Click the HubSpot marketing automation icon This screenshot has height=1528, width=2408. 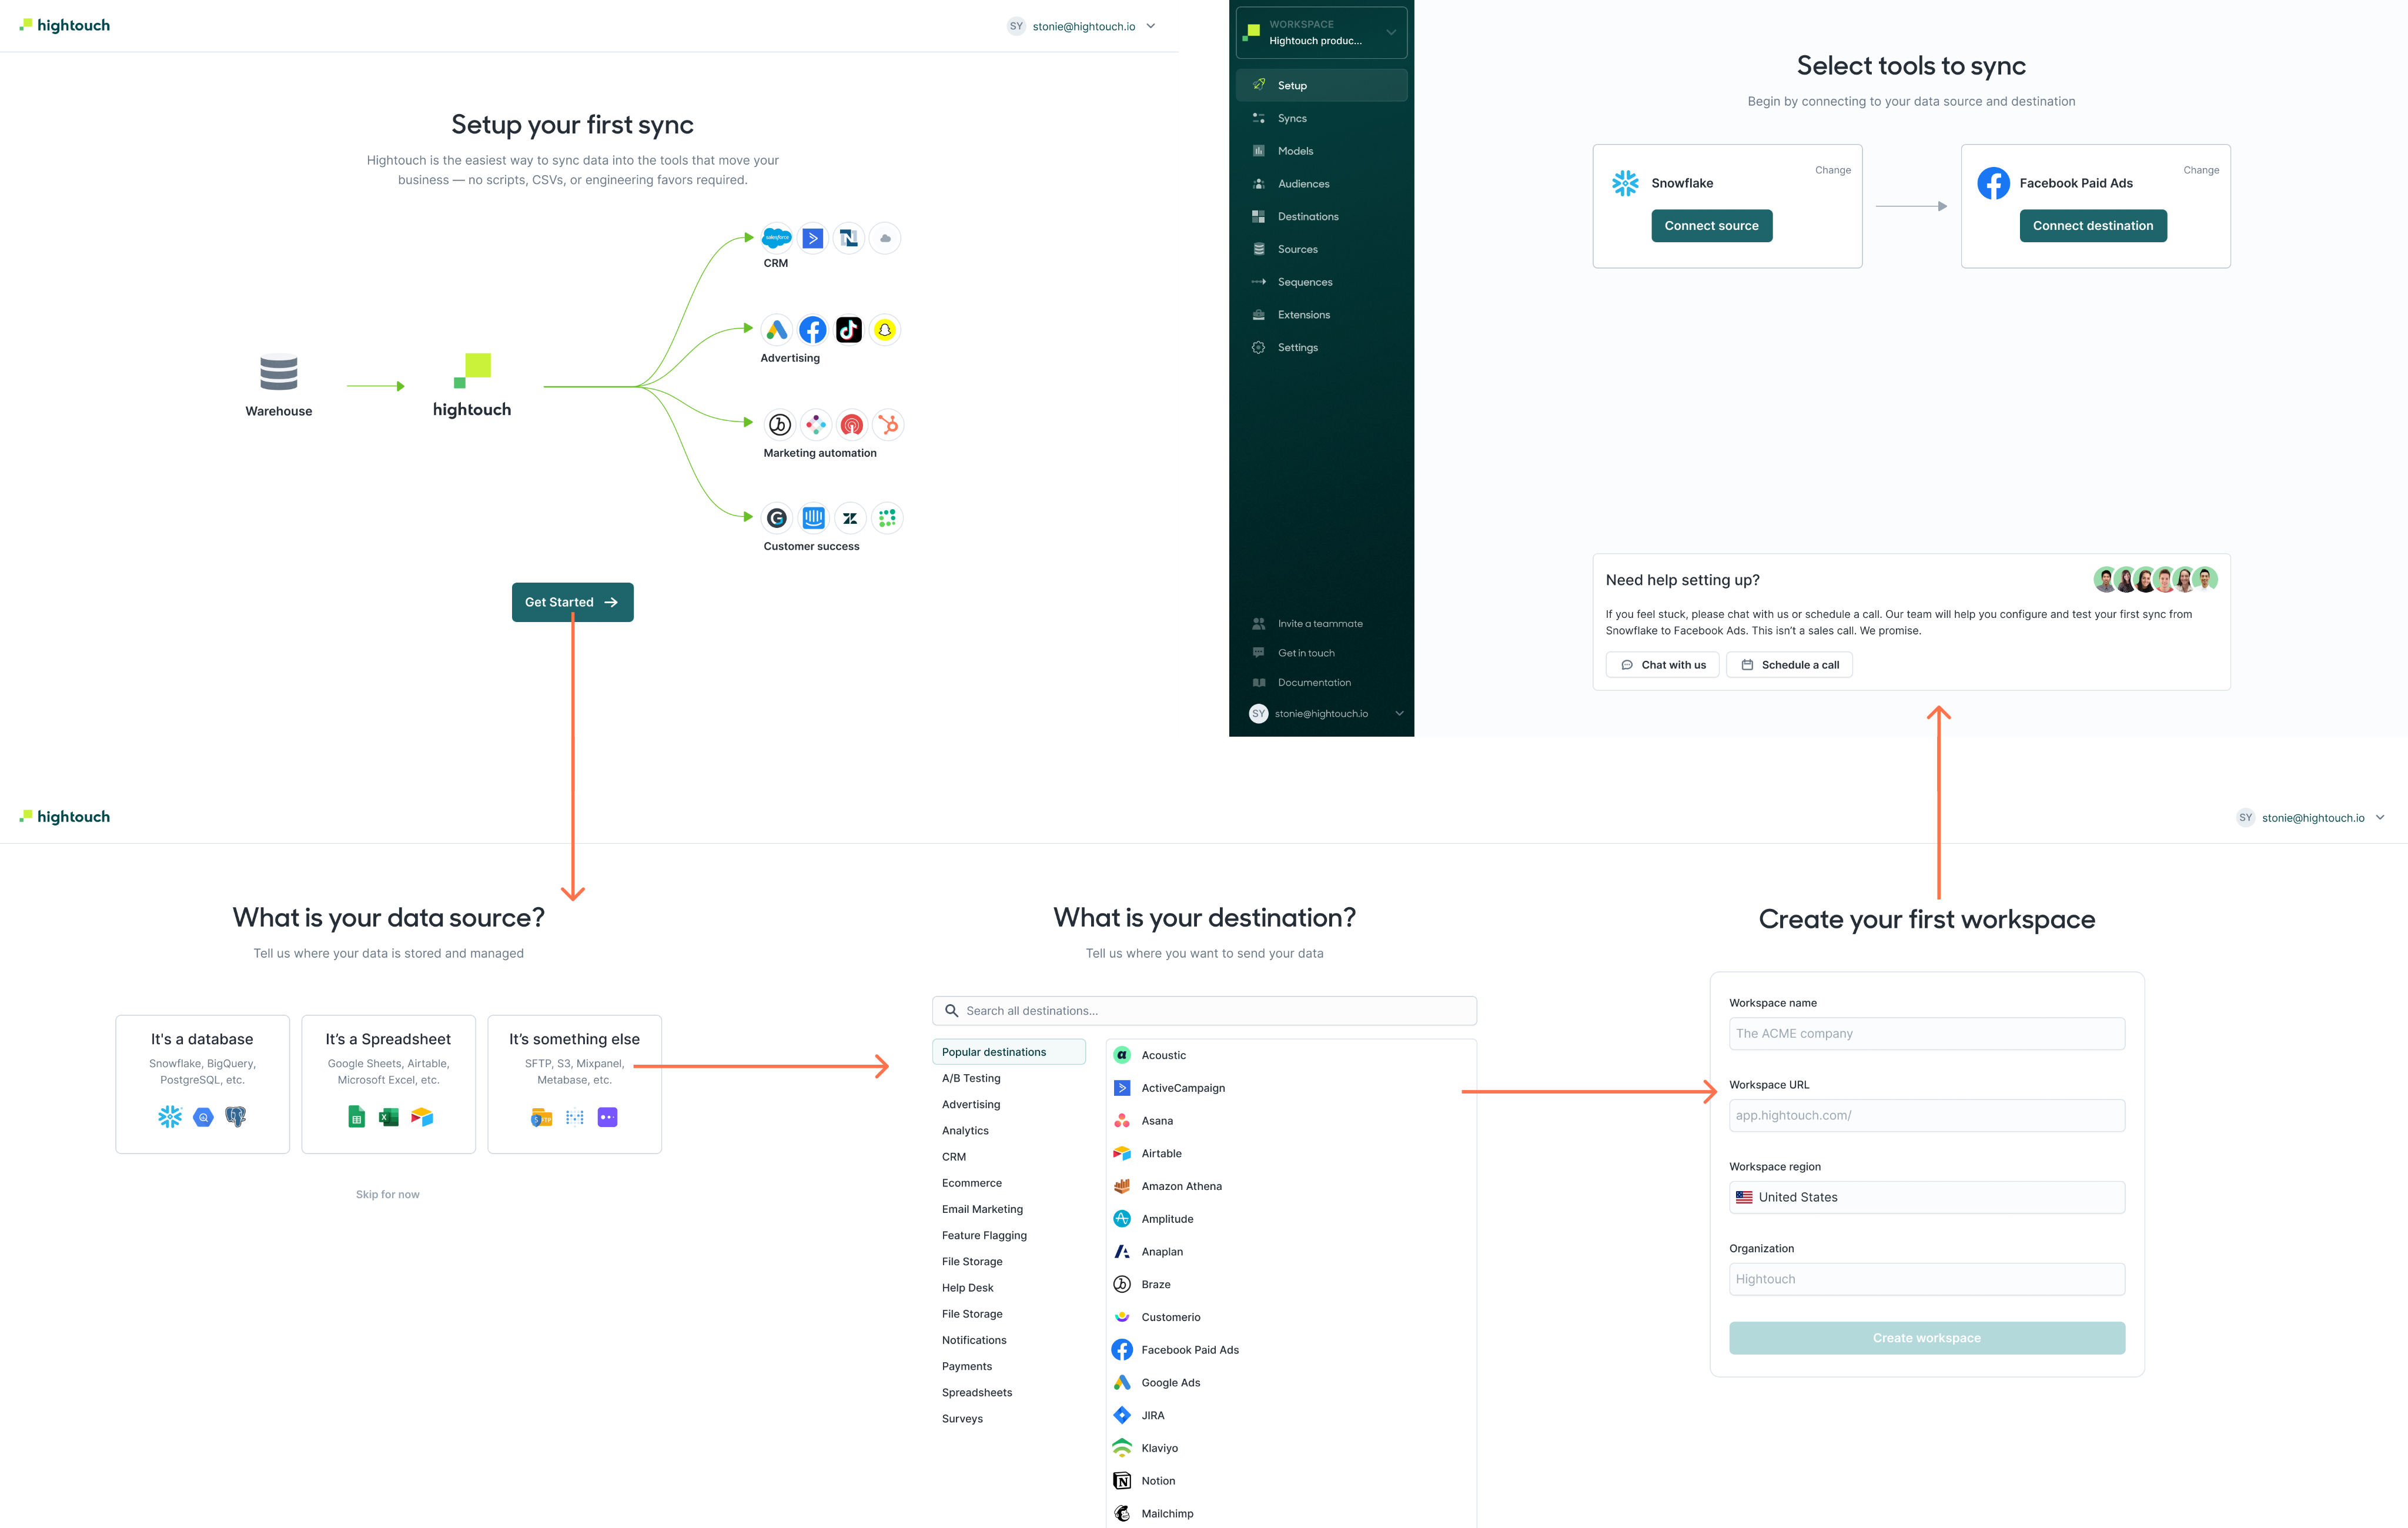click(x=887, y=425)
